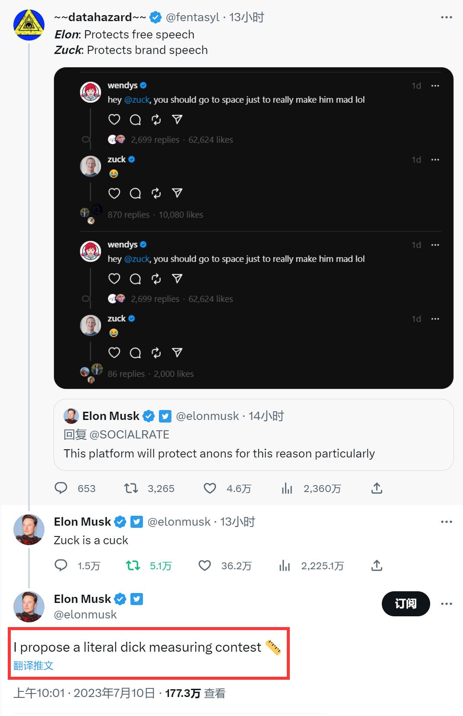Share the "Zuck is a cuck" tweet

(377, 565)
